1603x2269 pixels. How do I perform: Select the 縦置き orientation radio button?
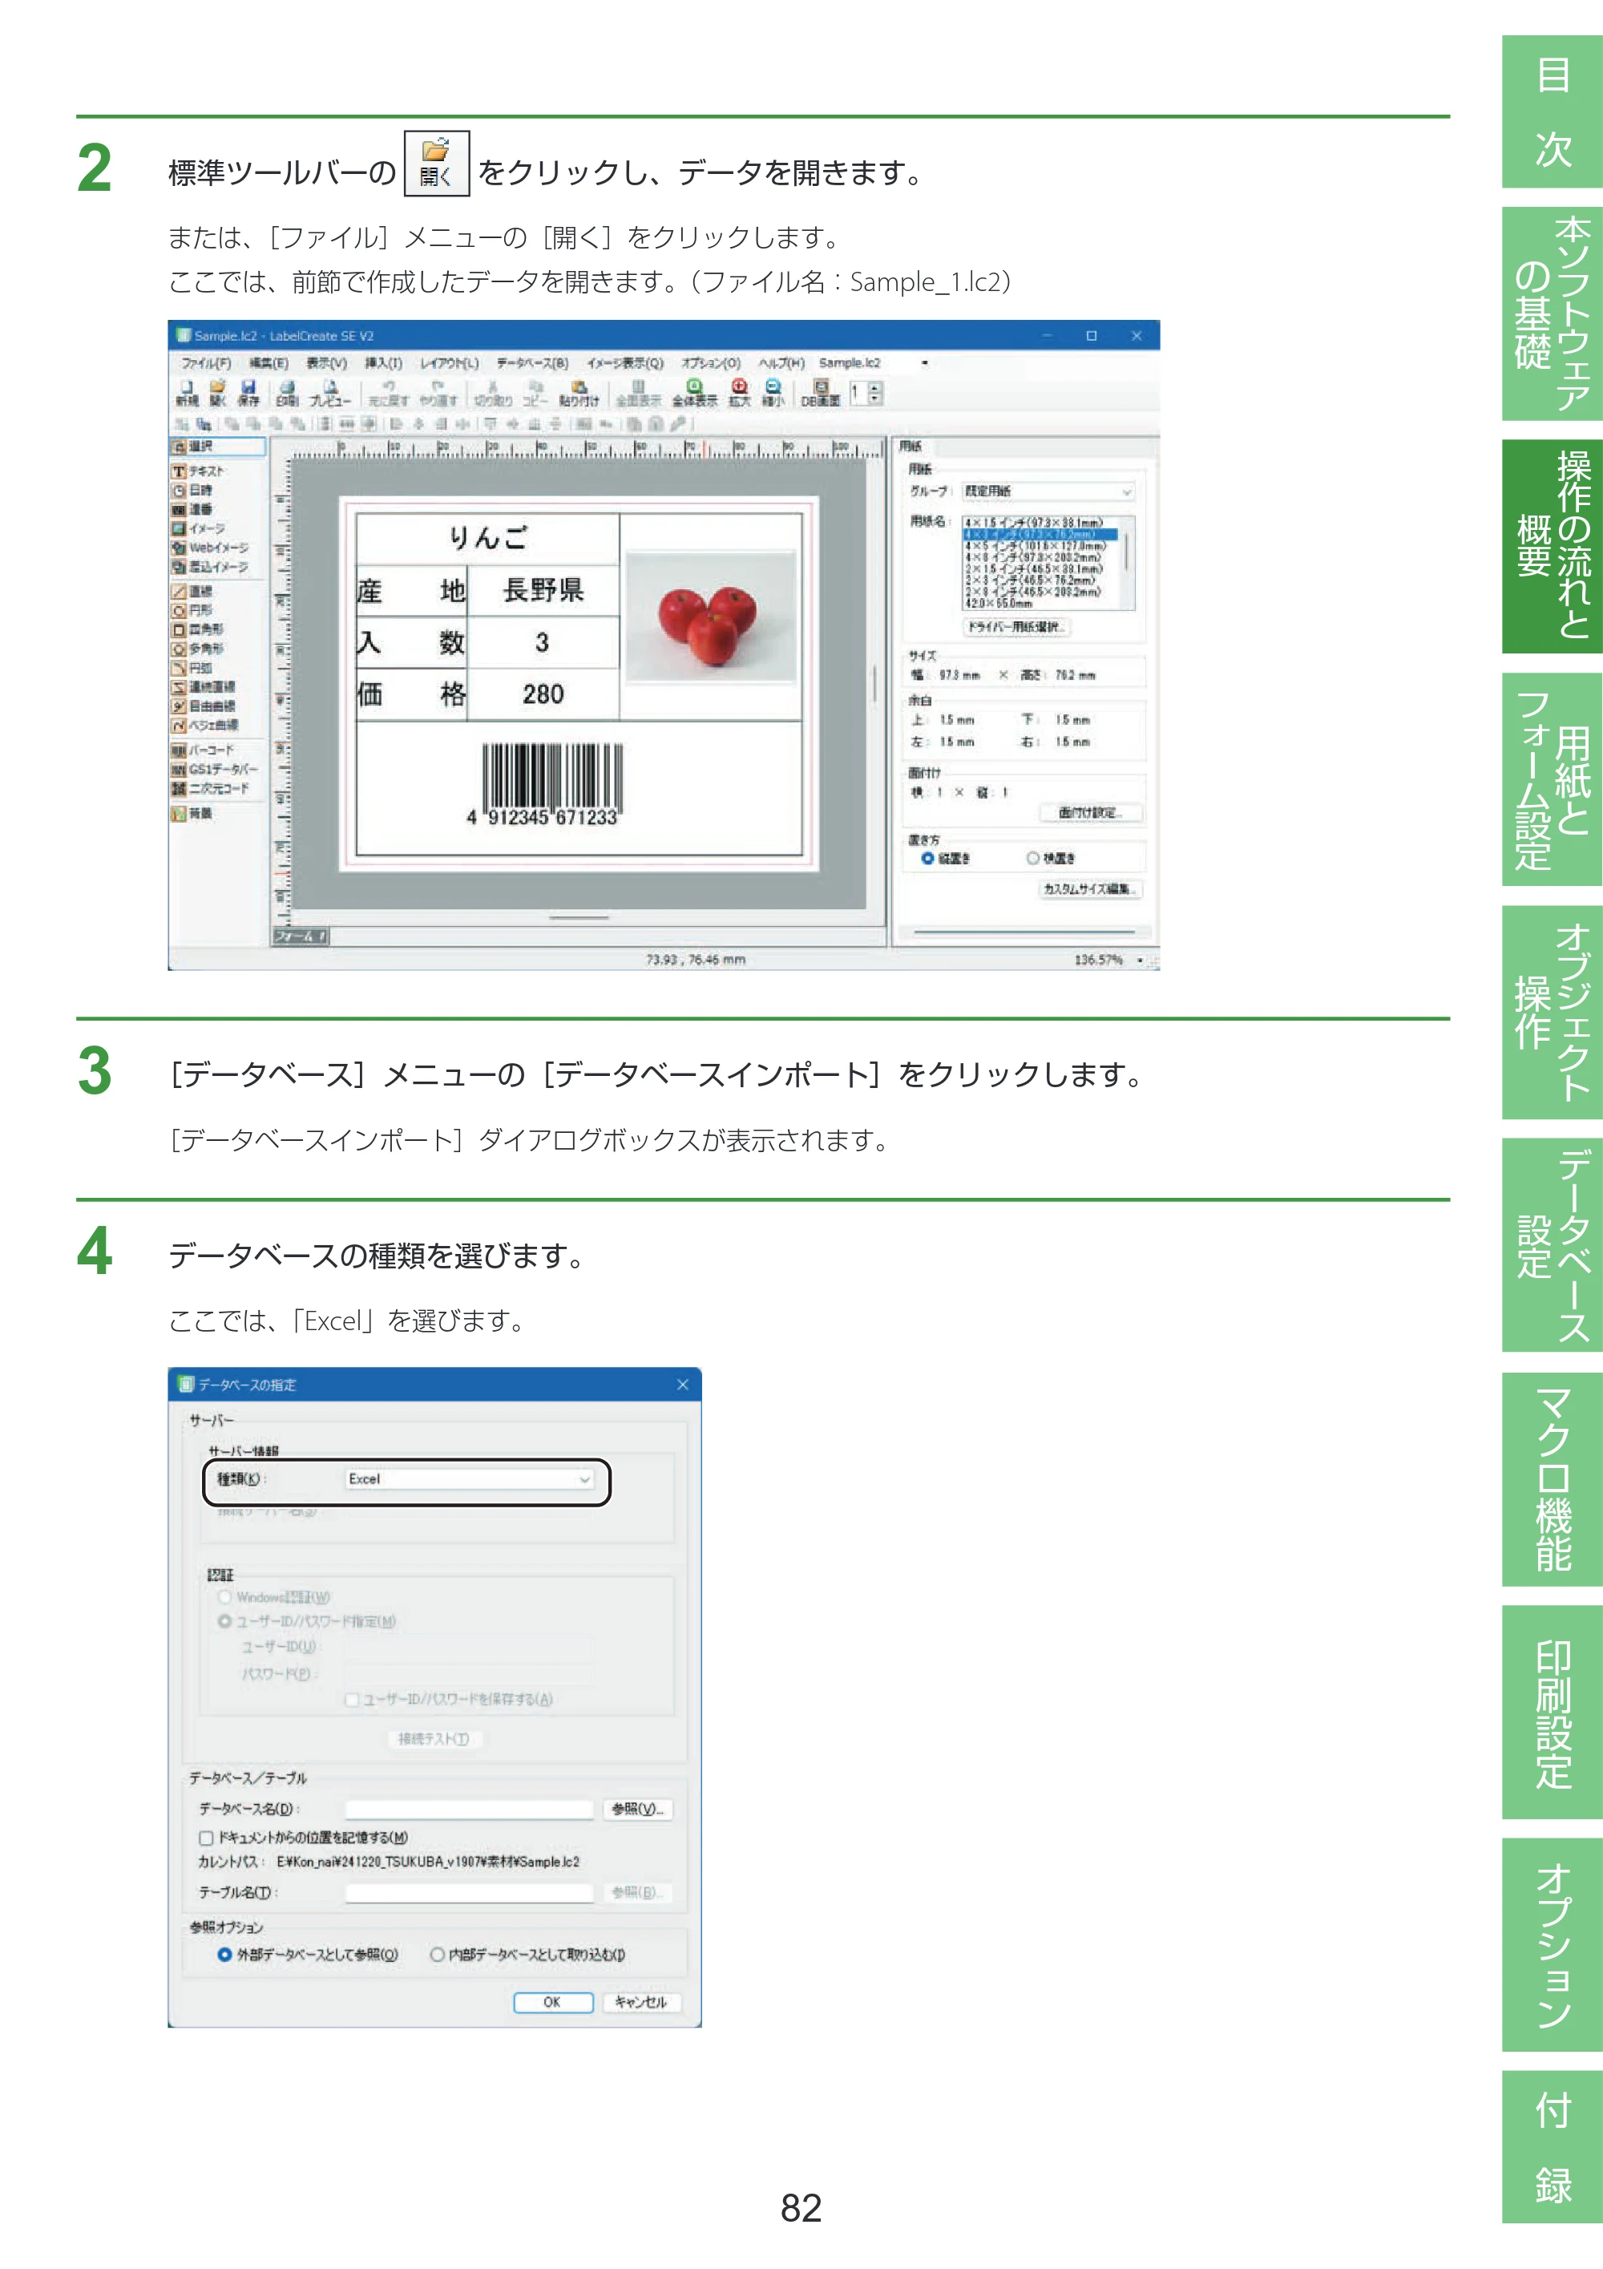coord(927,858)
